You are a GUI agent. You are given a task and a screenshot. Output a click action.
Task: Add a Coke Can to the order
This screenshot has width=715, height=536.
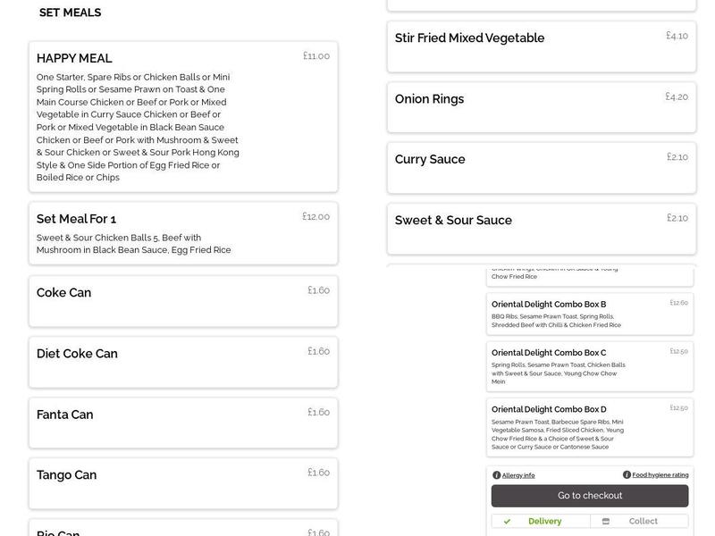coord(183,301)
